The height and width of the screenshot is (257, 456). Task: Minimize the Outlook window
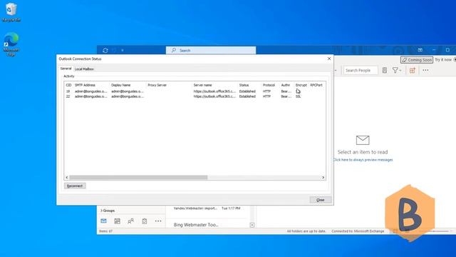[x=434, y=50]
